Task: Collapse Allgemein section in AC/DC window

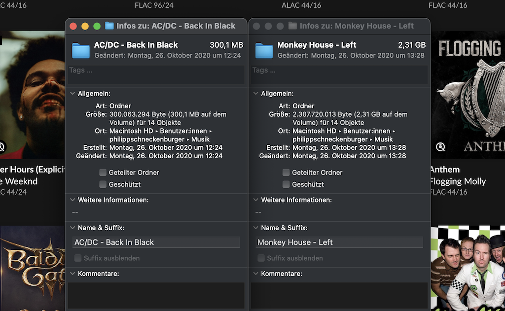Action: click(72, 93)
